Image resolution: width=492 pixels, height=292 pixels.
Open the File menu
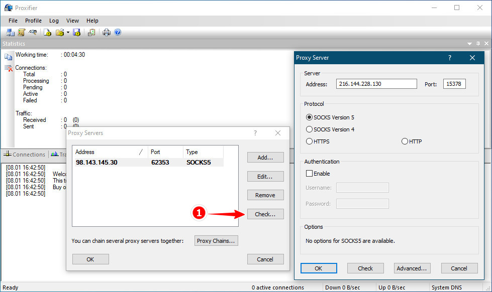[13, 21]
